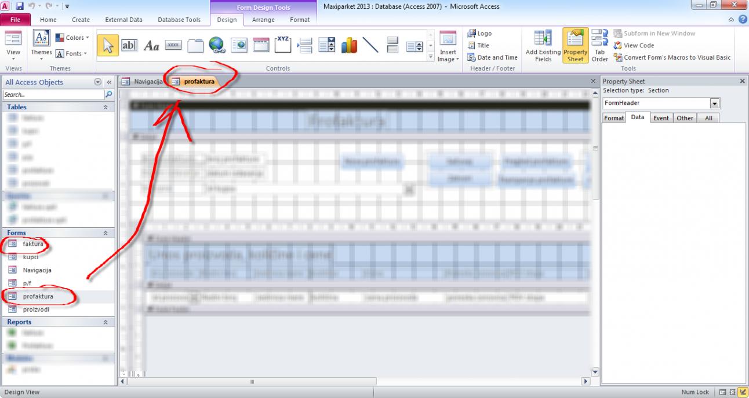Show the Other tab in Property Sheet

click(x=685, y=117)
